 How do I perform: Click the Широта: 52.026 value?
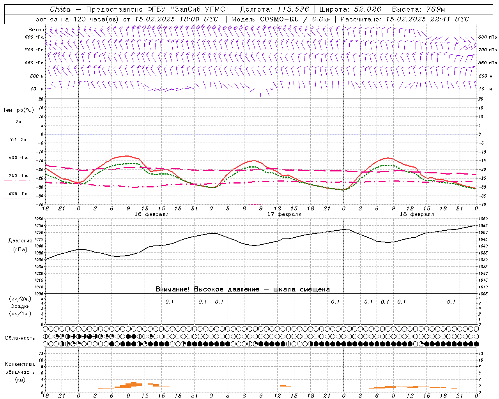coord(350,9)
